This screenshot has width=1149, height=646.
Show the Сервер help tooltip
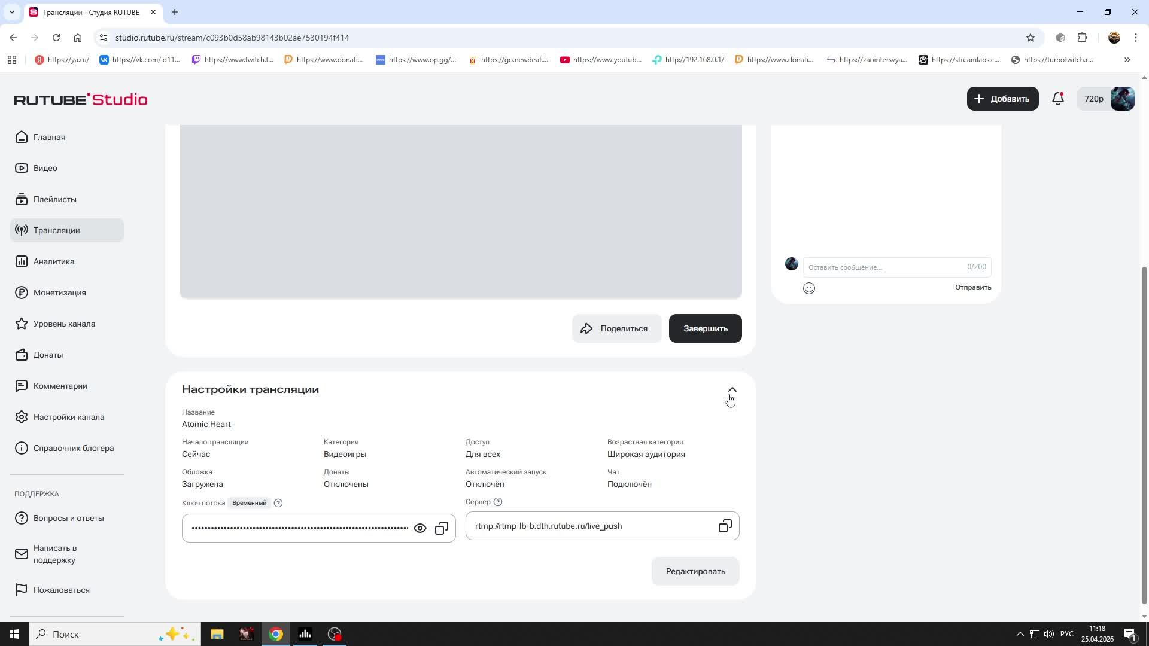[x=498, y=502]
